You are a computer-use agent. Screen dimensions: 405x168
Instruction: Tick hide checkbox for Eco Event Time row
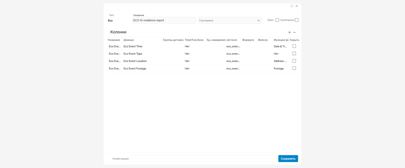(x=294, y=46)
